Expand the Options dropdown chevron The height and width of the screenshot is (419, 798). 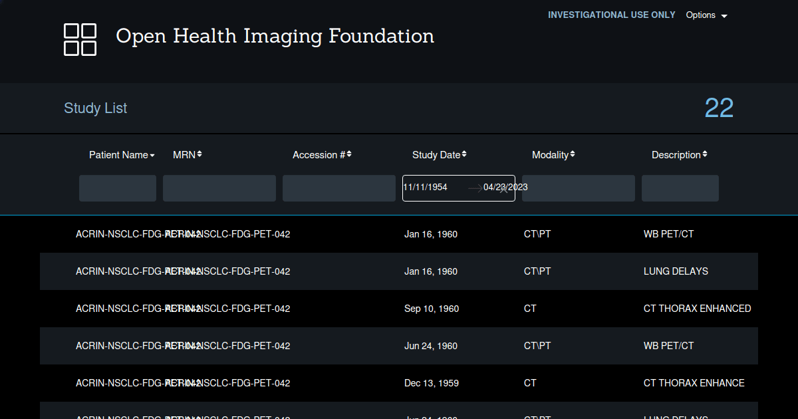(x=724, y=15)
